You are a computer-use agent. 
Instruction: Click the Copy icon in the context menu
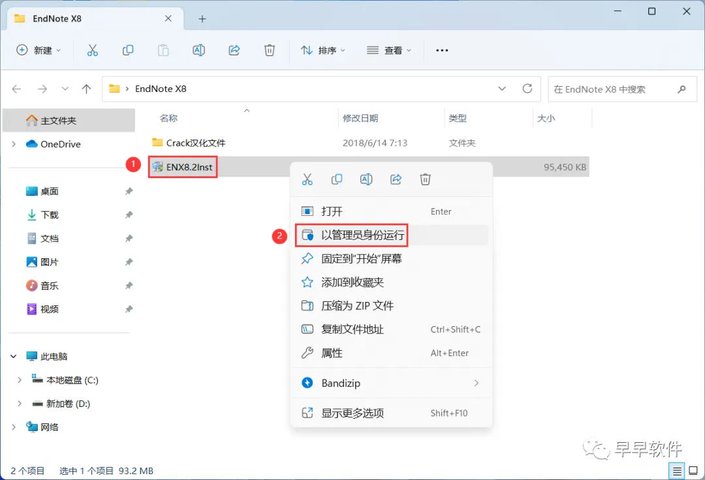[x=337, y=179]
